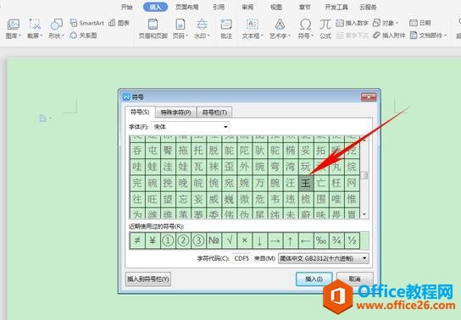Choose recent symbol ①
The image size is (461, 320).
coord(168,240)
